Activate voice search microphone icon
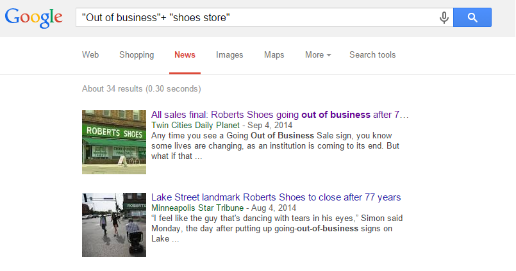The width and height of the screenshot is (516, 271). tap(444, 17)
